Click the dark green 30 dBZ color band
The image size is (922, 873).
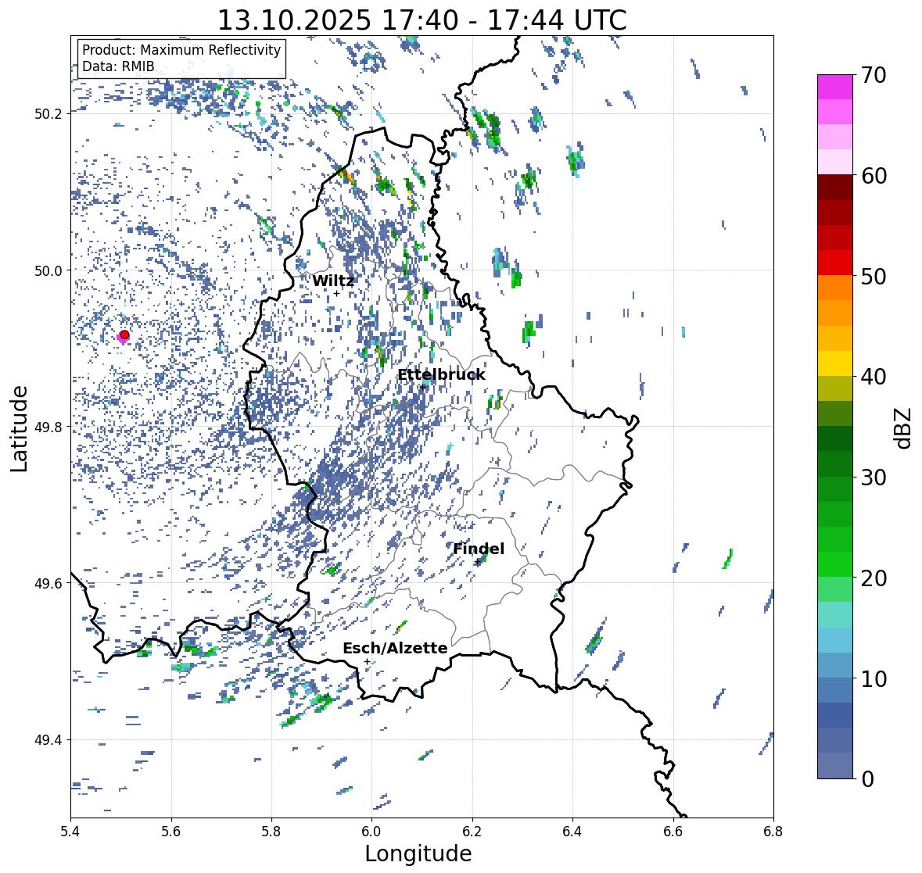pos(835,464)
